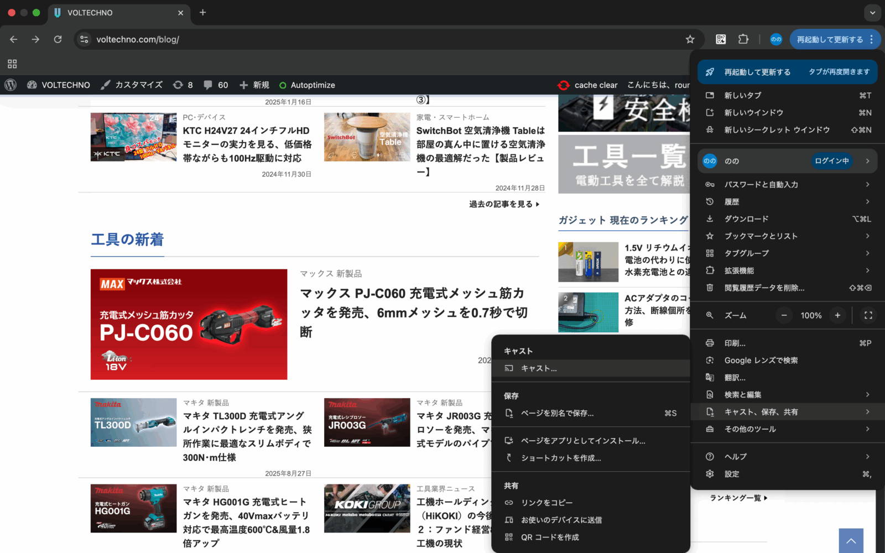Open 設定 from the Chrome menu
This screenshot has height=553, width=885.
pos(788,474)
